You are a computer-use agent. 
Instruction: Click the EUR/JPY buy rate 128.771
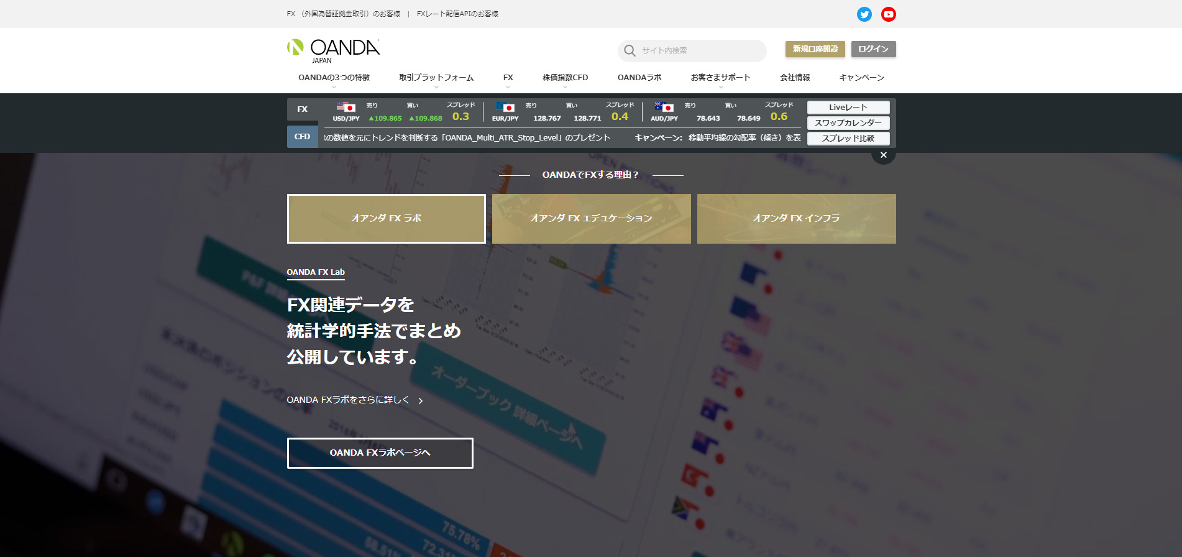[x=587, y=118]
